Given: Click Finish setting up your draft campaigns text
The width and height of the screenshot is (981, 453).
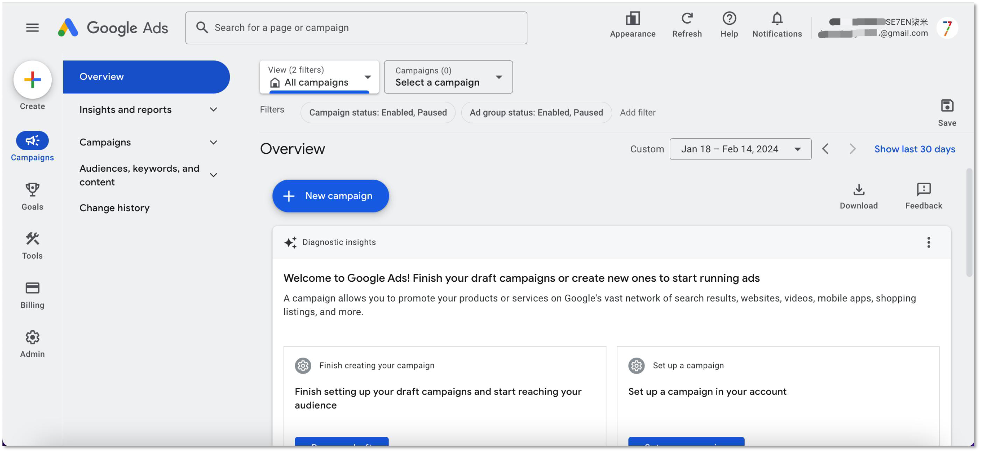Looking at the screenshot, I should [x=438, y=398].
